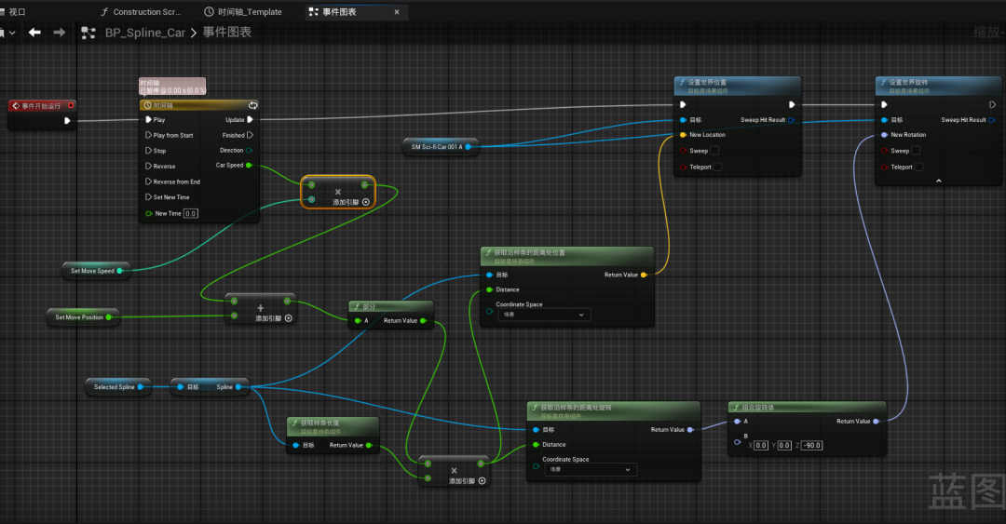
Task: Click Timeline Finished output exec pin
Action: pyautogui.click(x=250, y=135)
